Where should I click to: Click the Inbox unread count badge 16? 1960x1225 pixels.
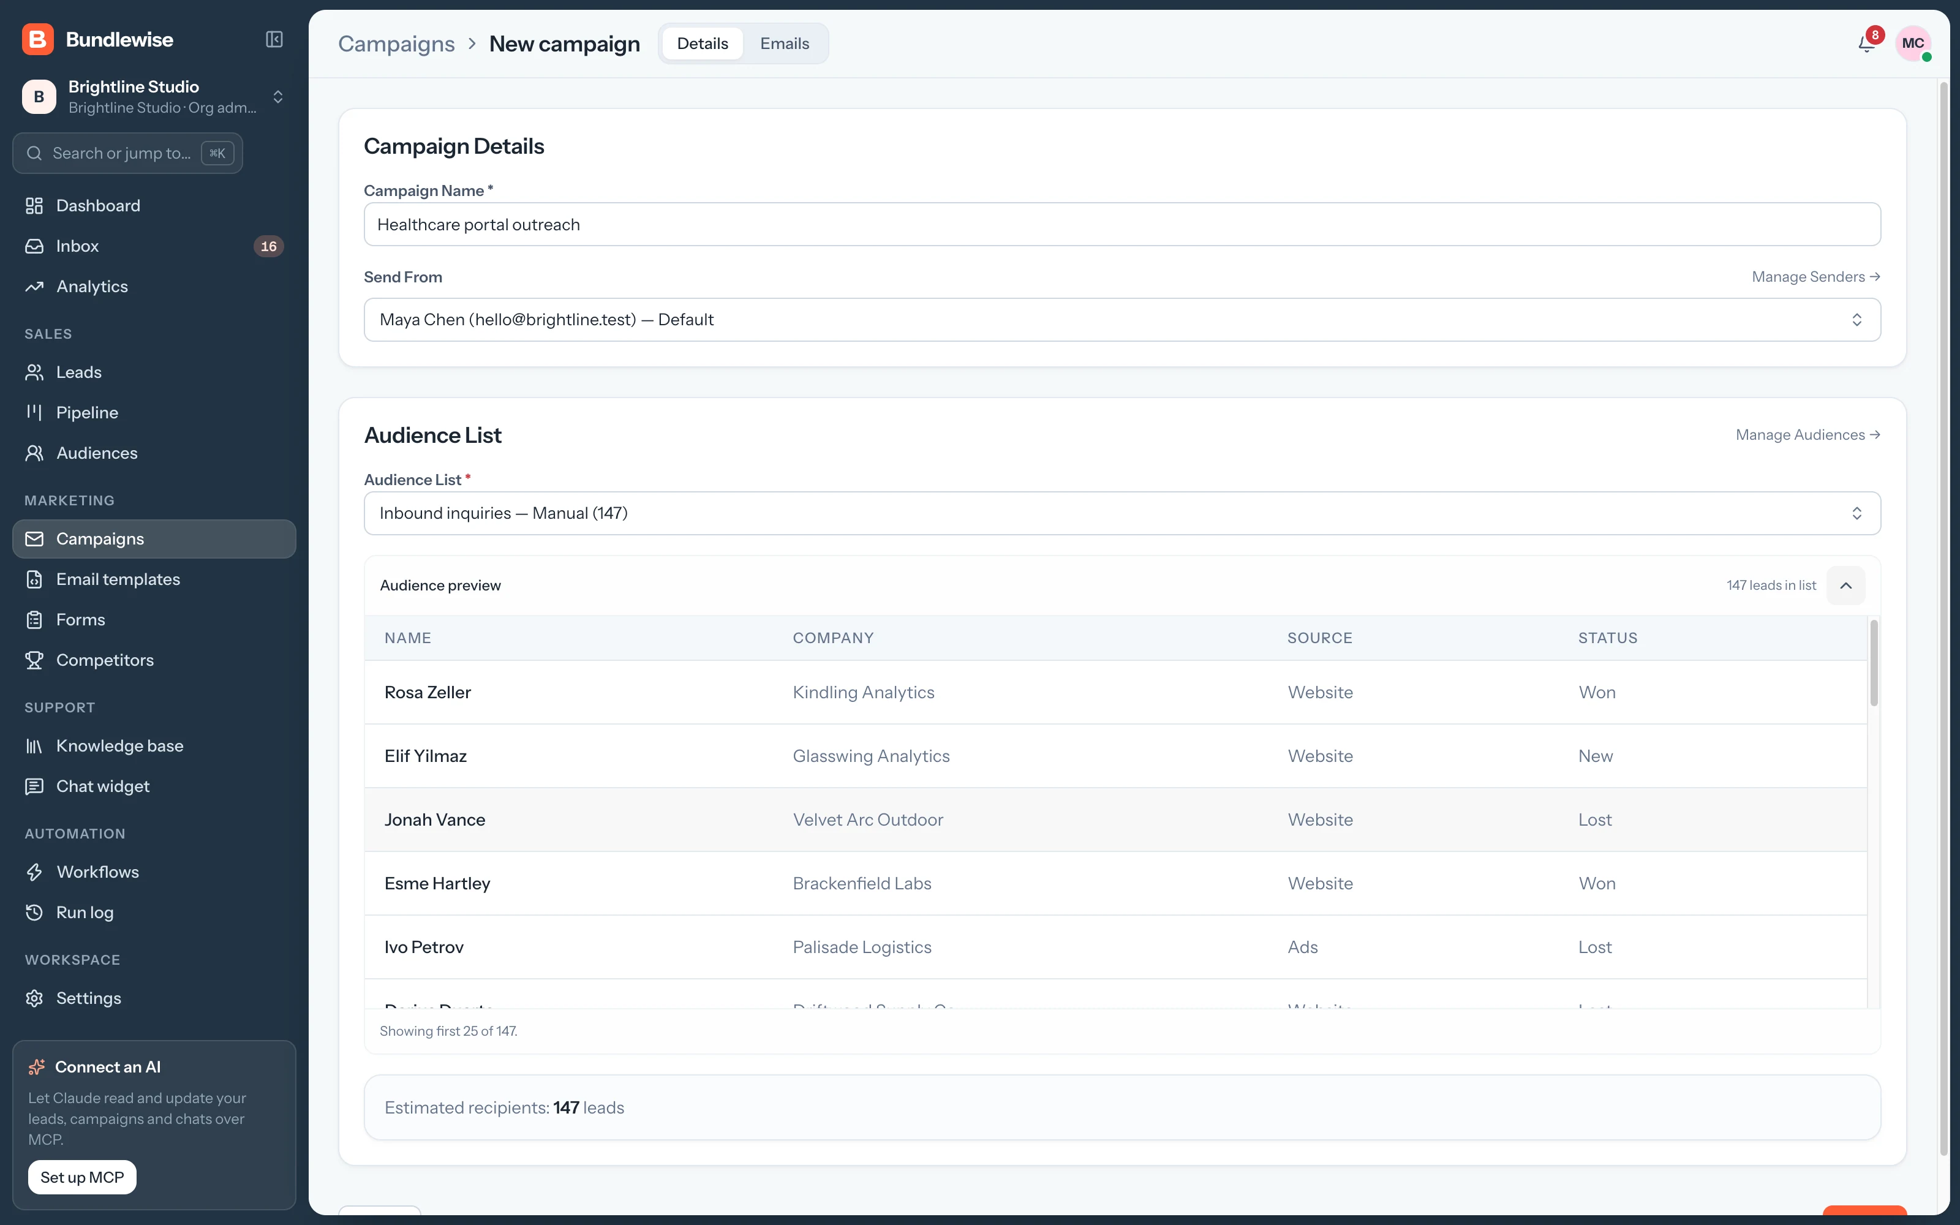point(269,246)
